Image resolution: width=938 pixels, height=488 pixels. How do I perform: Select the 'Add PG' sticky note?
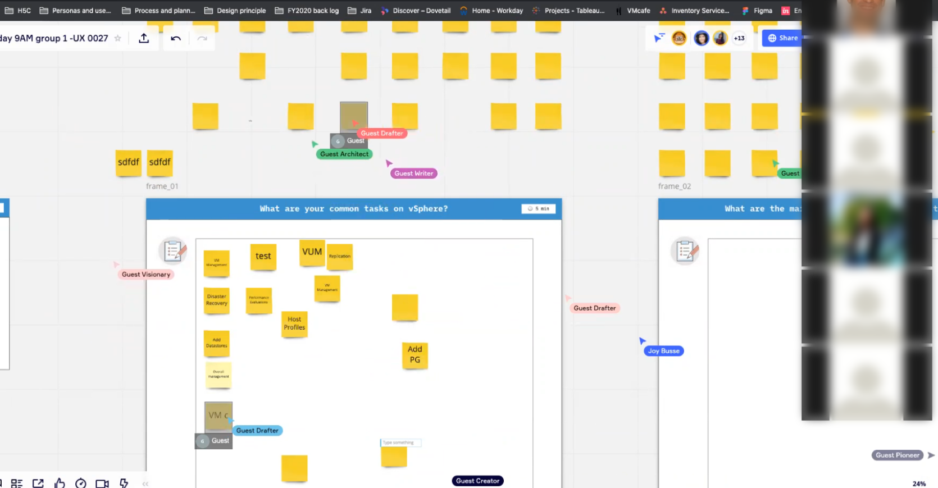coord(415,355)
